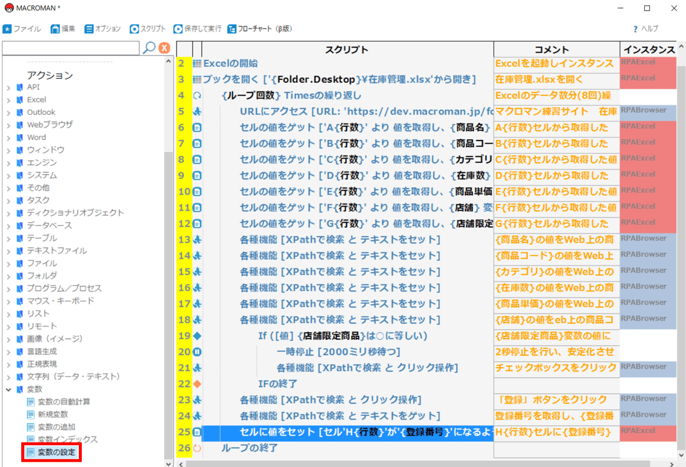686x467 pixels.
Task: Click the search magnifier icon
Action: pos(149,48)
